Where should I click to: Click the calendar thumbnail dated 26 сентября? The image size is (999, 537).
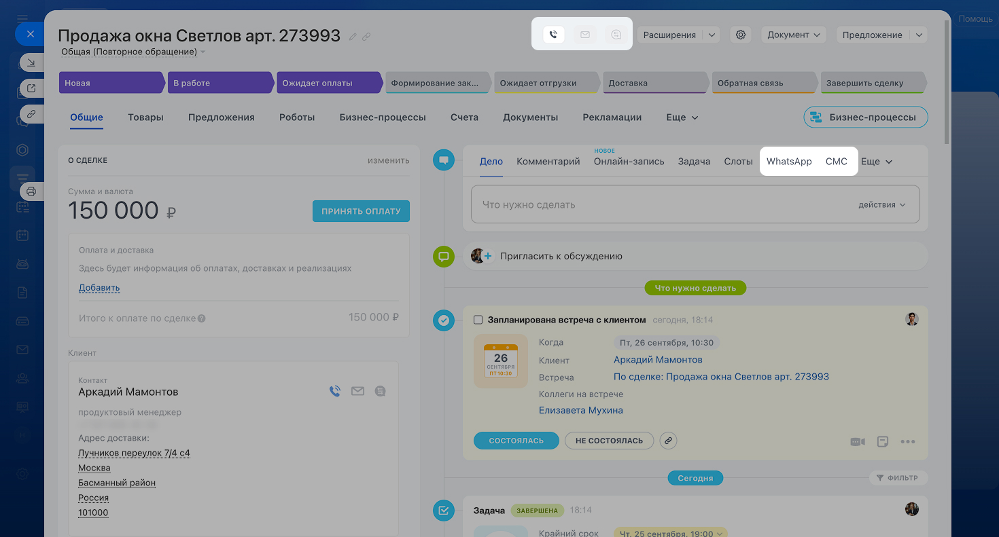pos(501,361)
